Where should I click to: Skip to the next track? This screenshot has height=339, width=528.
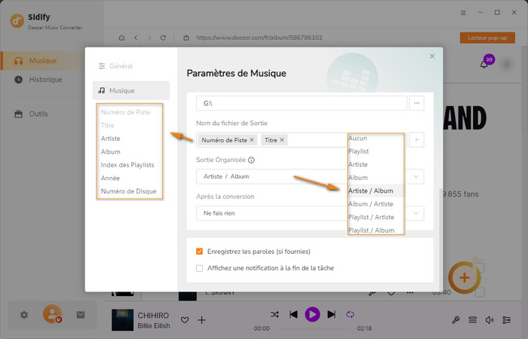point(331,314)
